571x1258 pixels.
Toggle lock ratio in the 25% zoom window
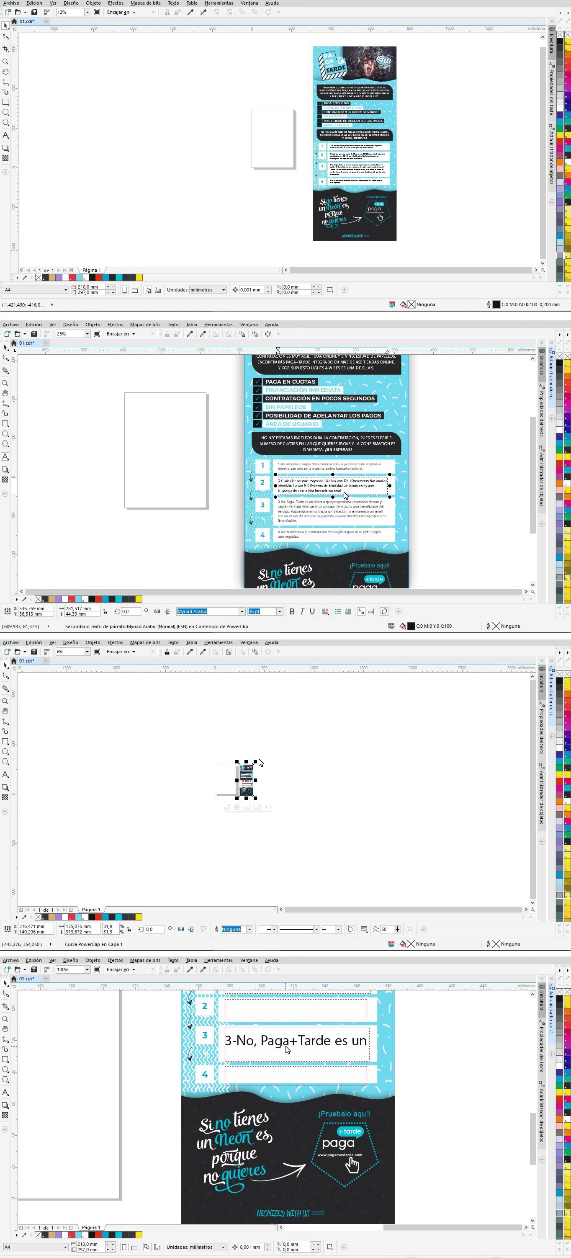coord(105,611)
